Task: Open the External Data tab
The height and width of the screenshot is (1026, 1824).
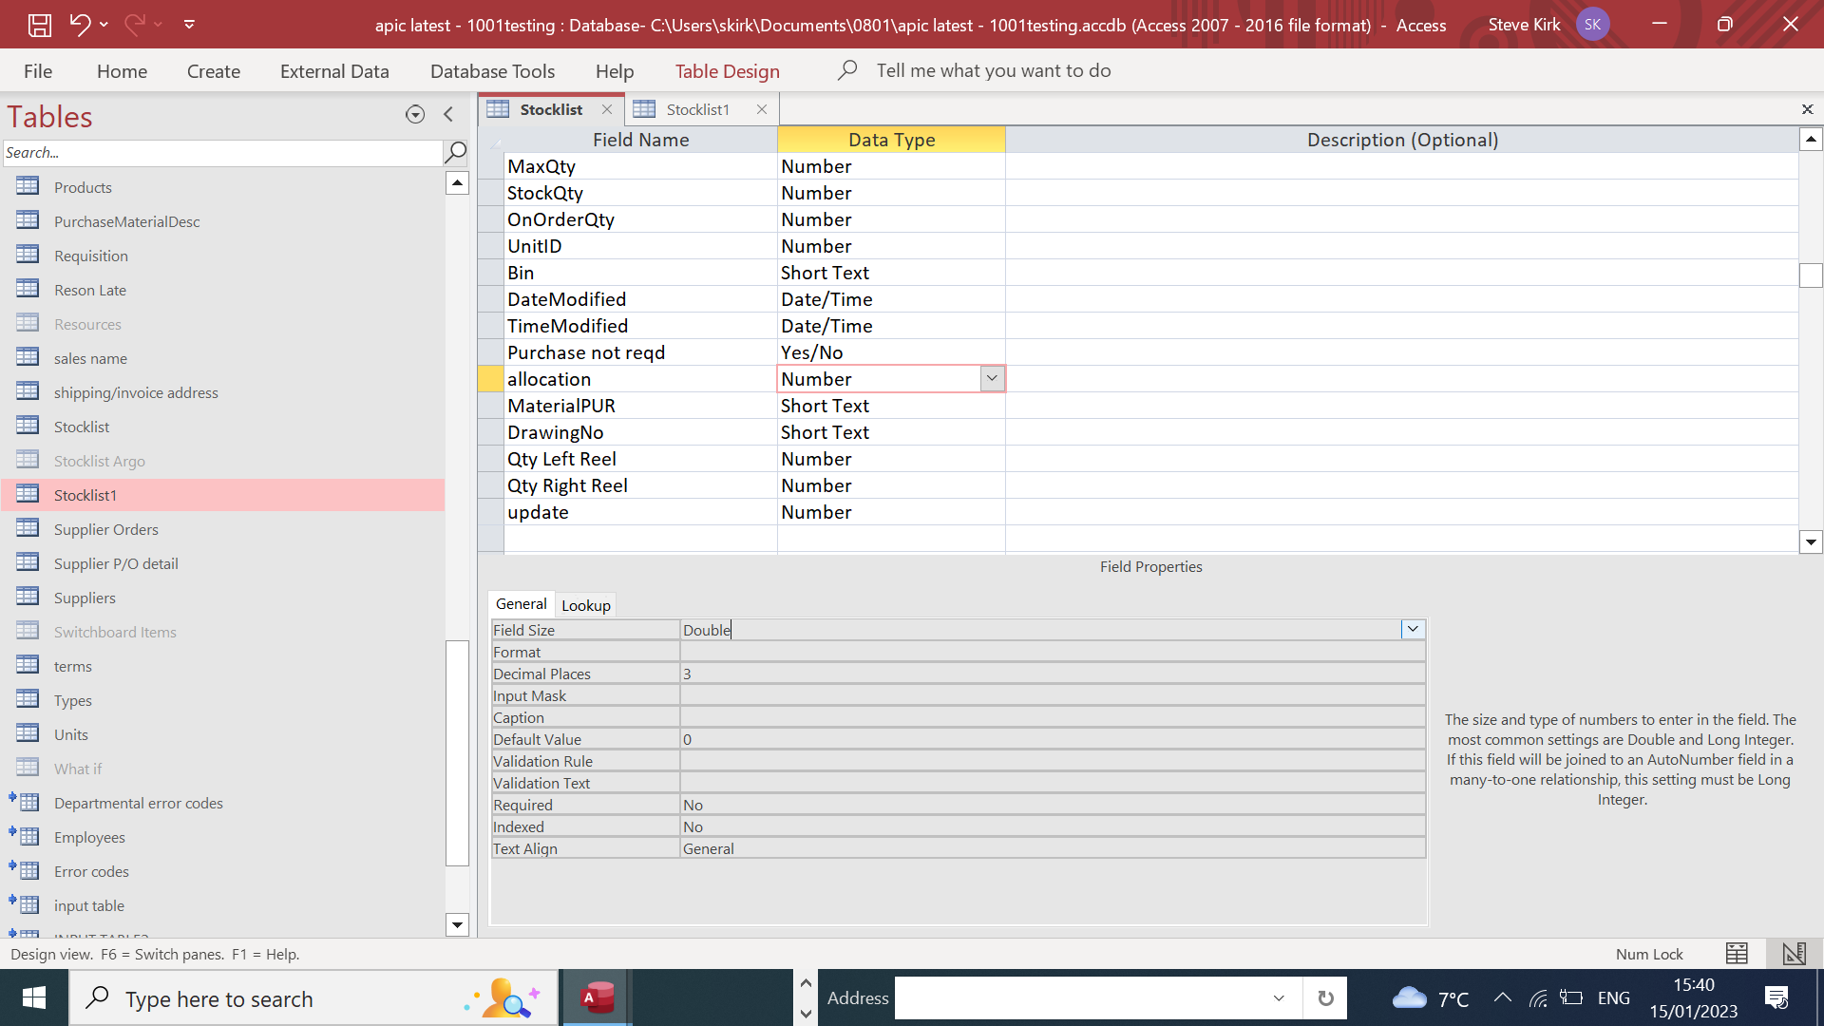Action: (334, 71)
